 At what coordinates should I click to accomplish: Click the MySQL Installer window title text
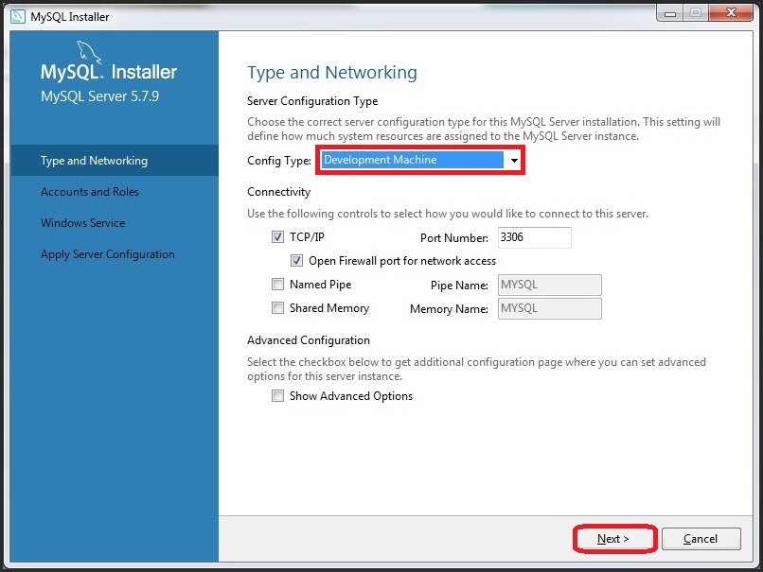pos(70,16)
